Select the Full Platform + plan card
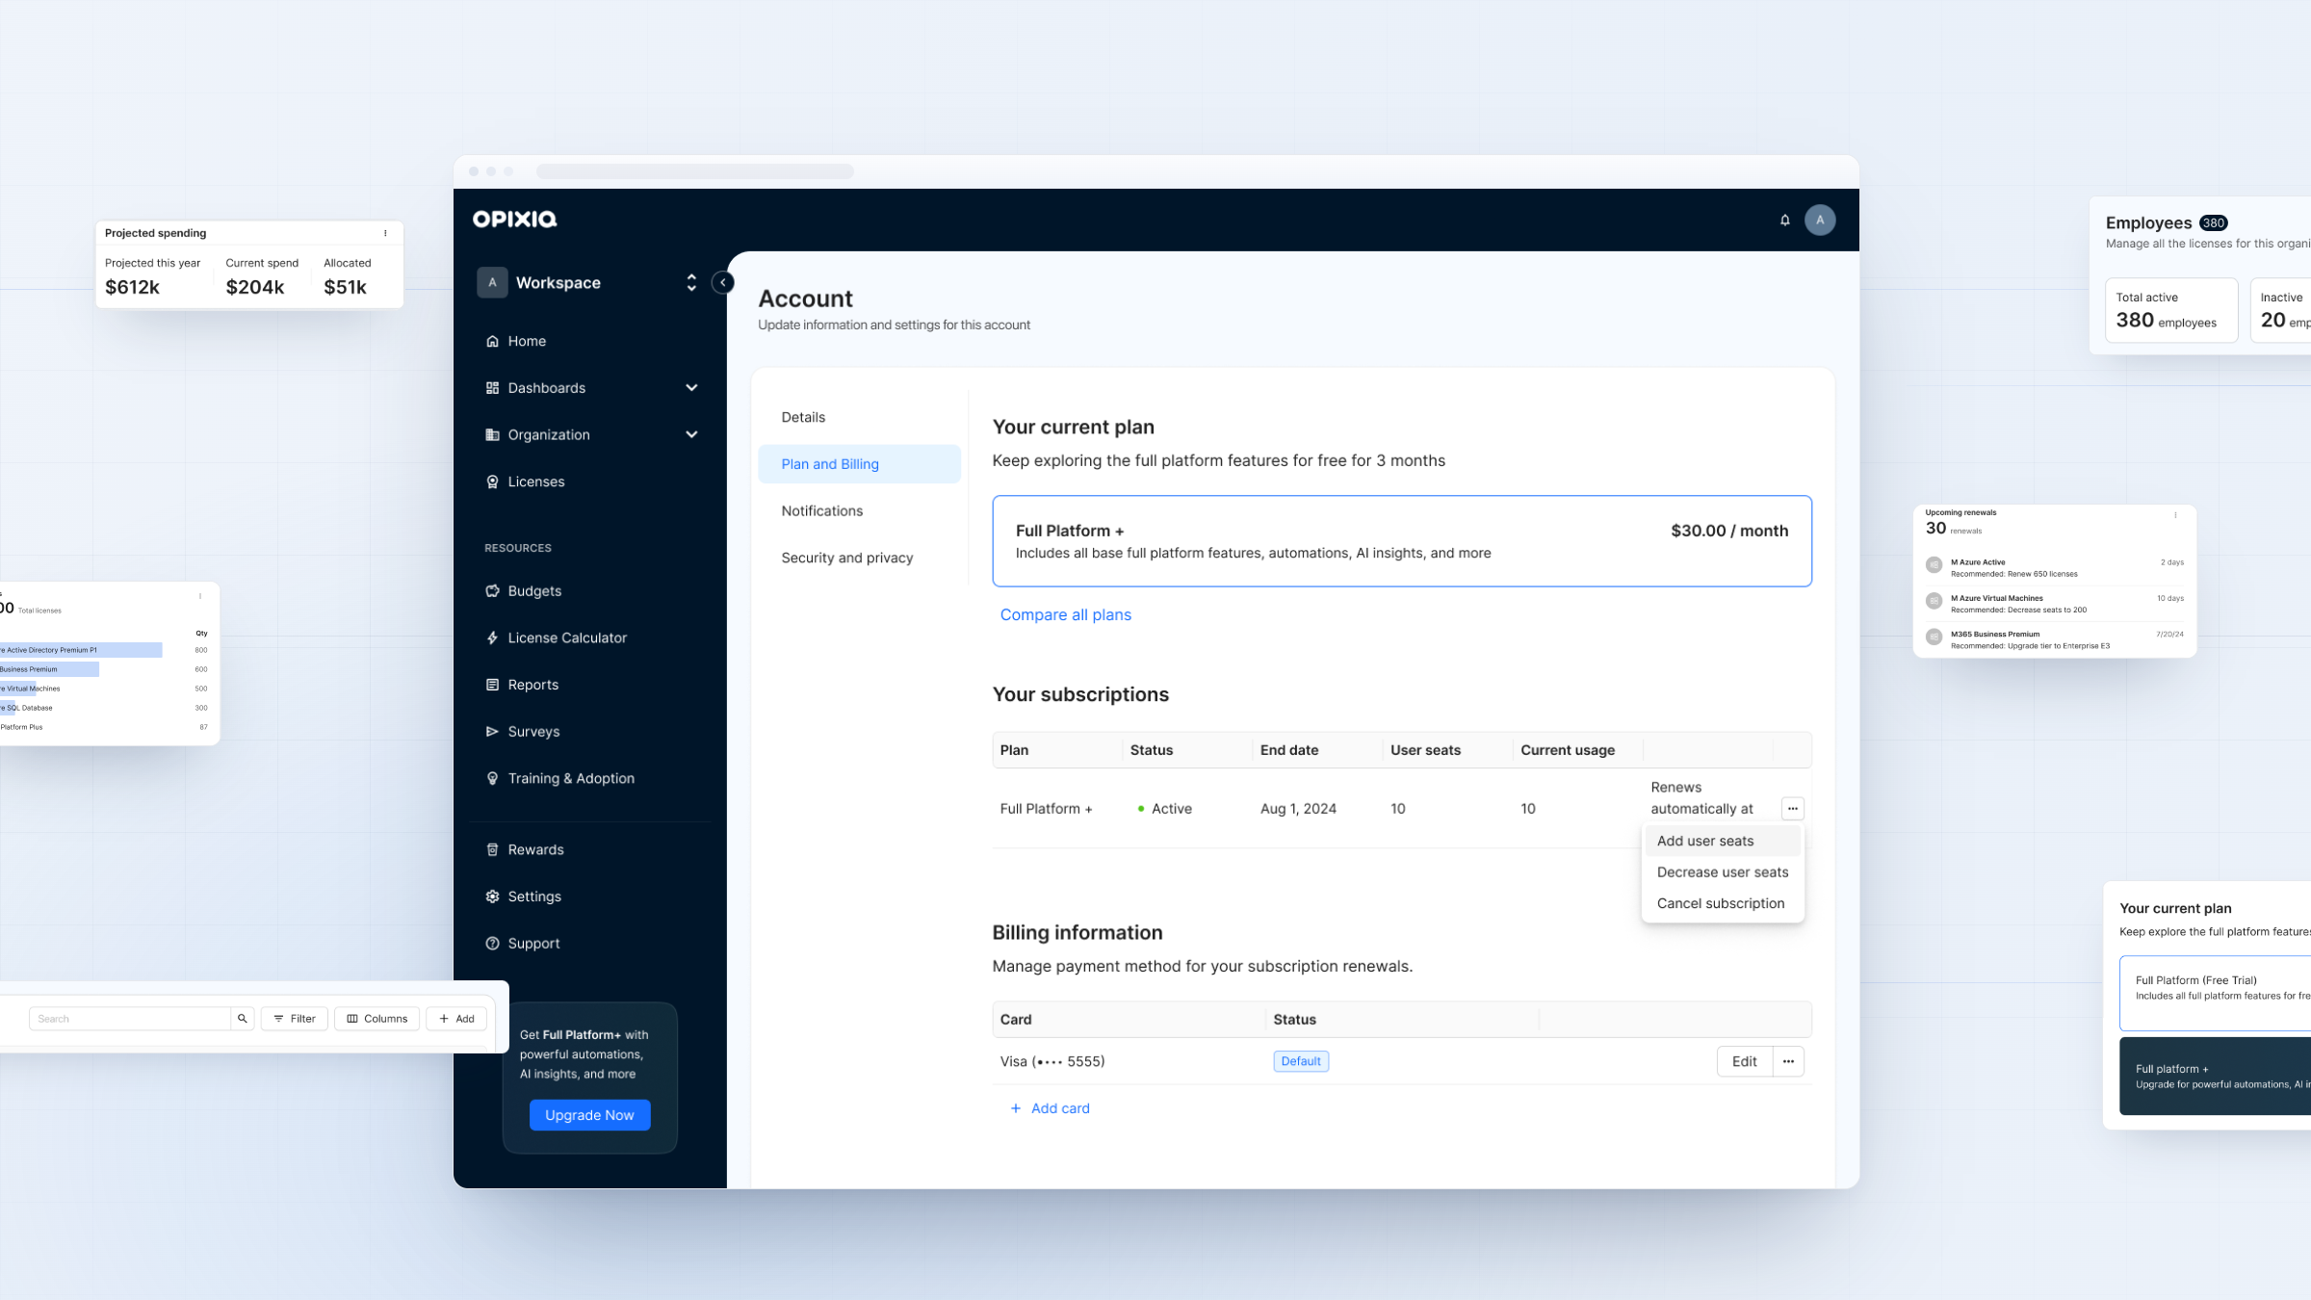This screenshot has height=1300, width=2311. click(1402, 541)
